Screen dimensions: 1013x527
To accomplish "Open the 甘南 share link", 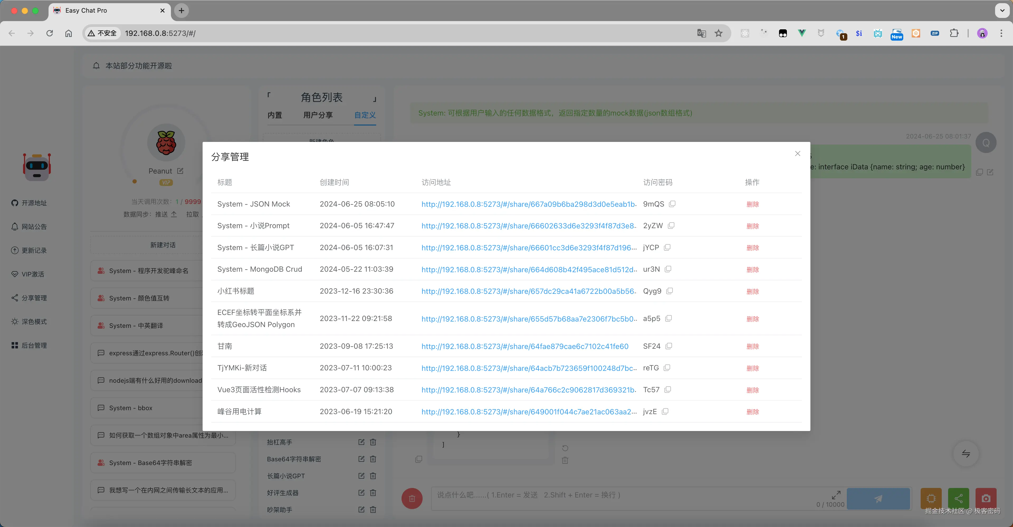I will click(525, 346).
